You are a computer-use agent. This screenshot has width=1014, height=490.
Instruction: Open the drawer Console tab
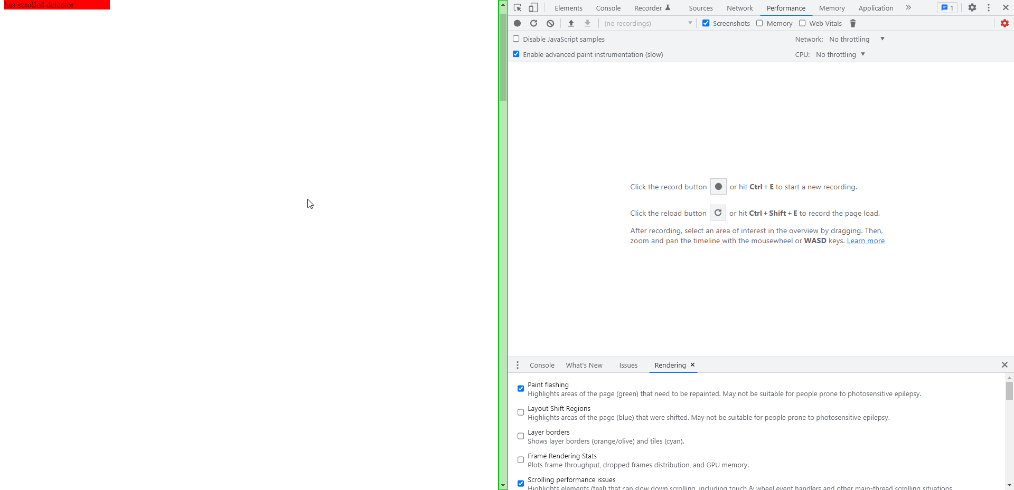pos(542,365)
